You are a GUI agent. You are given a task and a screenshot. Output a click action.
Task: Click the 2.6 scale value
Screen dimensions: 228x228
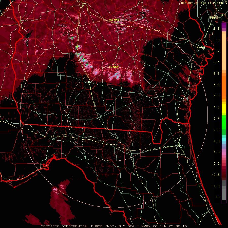point(217,130)
